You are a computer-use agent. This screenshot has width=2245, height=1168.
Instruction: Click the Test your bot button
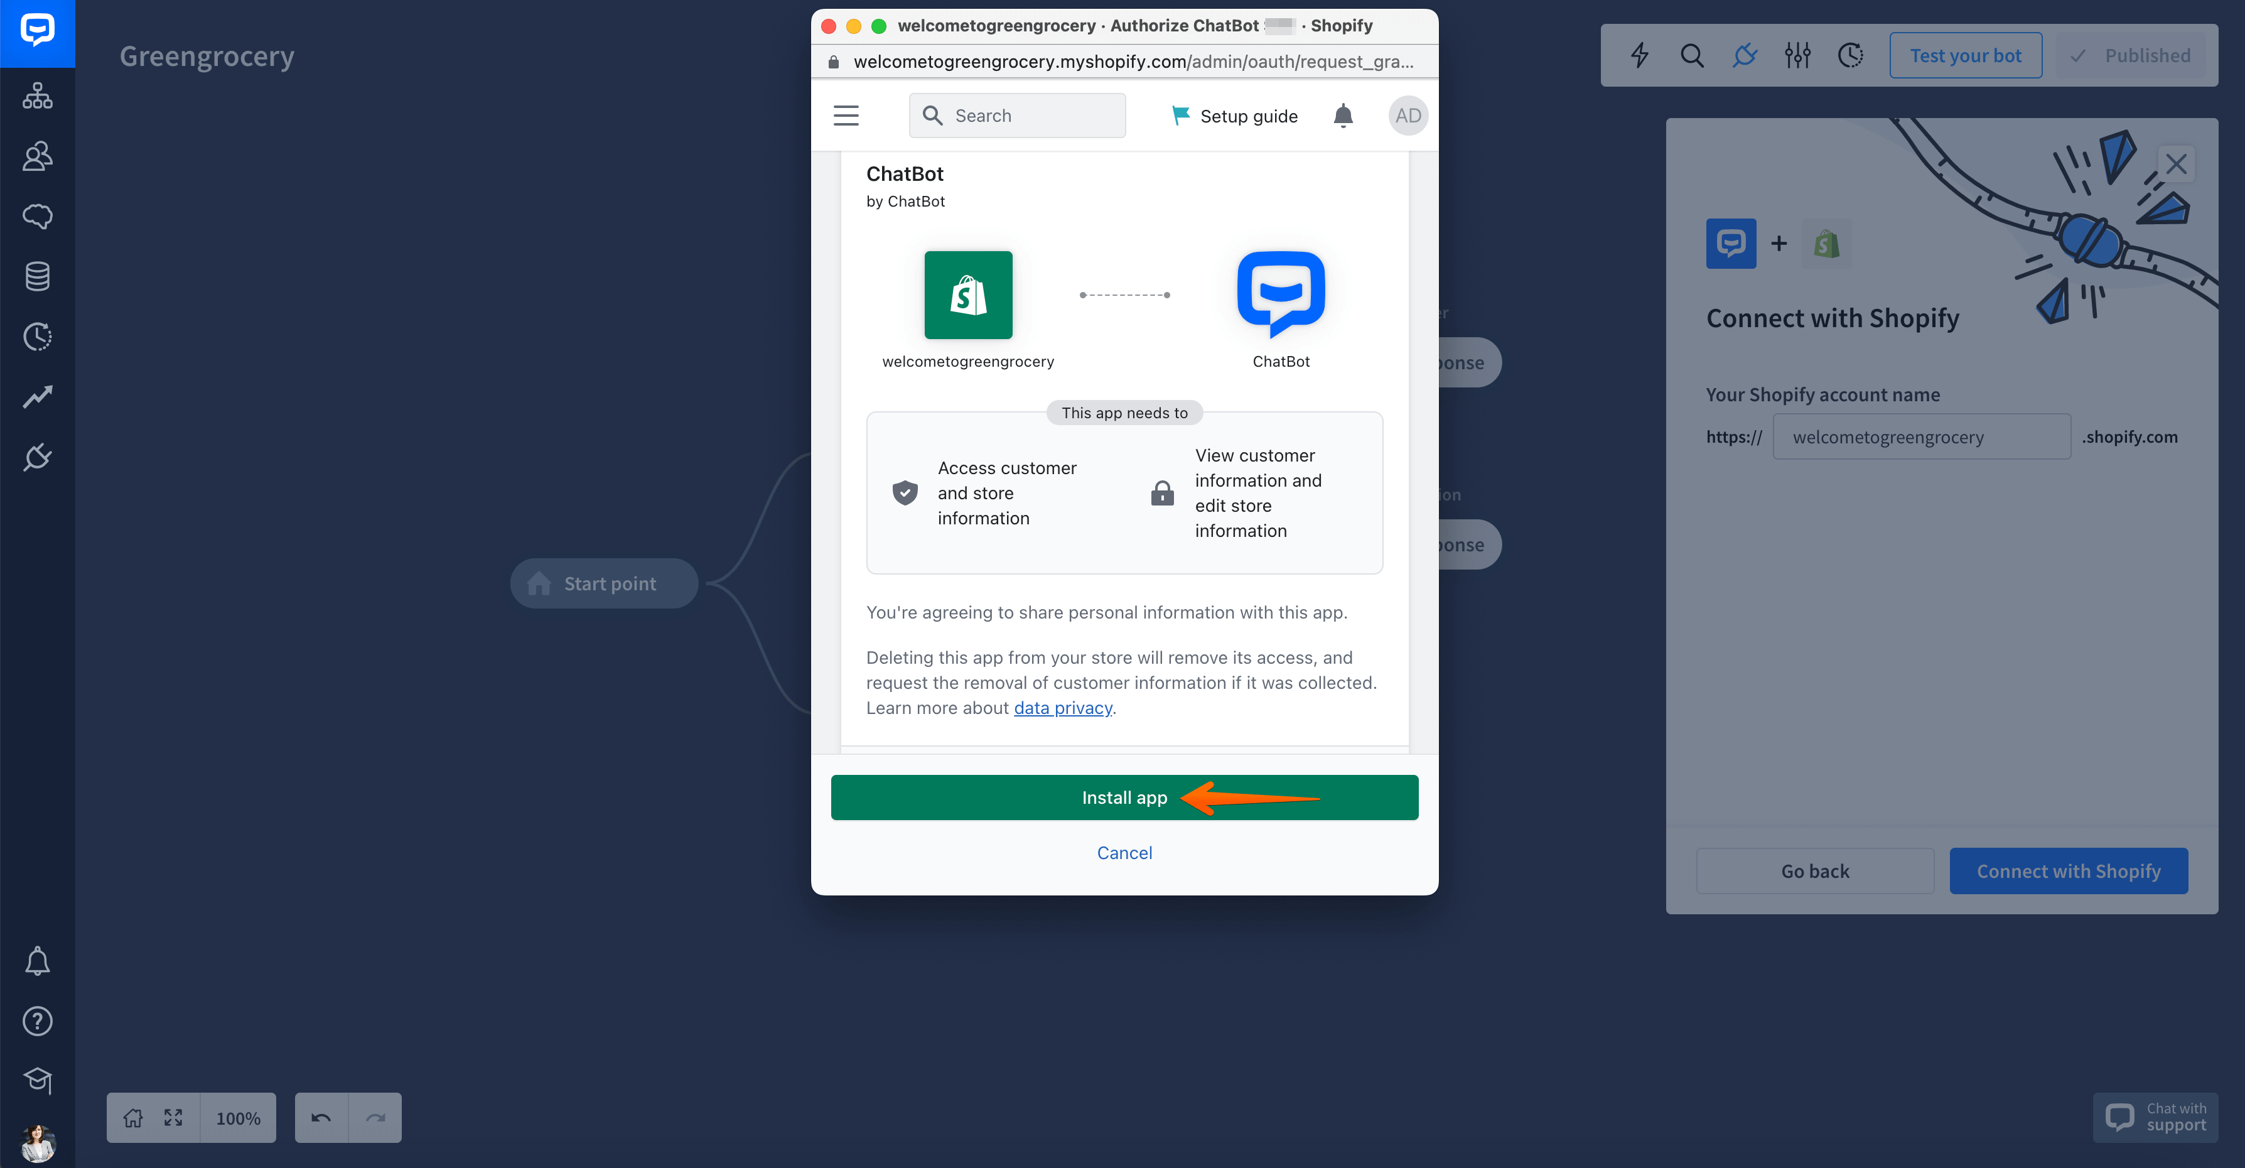[x=1965, y=56]
